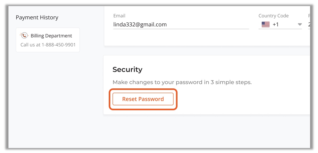Click the underline beneath the email address
Viewport: 318px width, 153px height.
[181, 29]
